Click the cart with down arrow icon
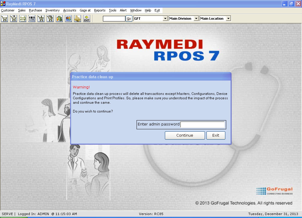Viewport: 302px width, 218px height. point(41,19)
